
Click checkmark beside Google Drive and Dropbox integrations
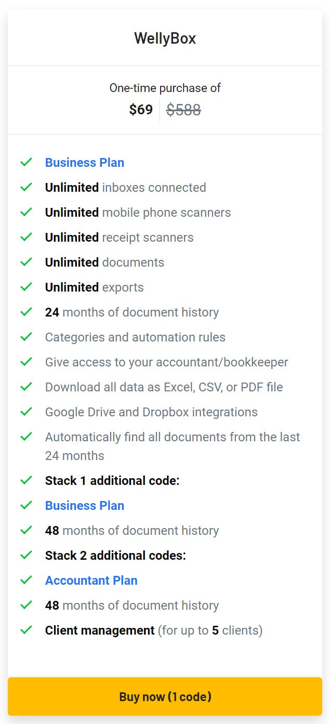click(26, 412)
